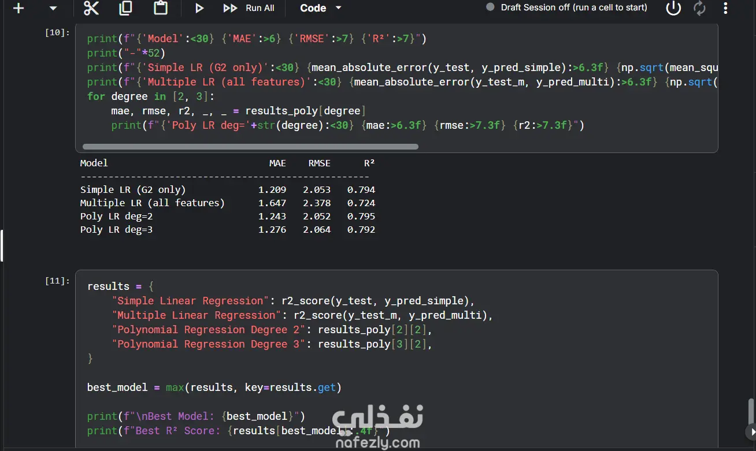Click the Run All button
The width and height of the screenshot is (756, 451).
[249, 8]
